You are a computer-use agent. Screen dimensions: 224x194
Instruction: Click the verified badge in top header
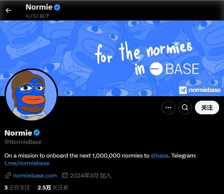click(x=57, y=7)
